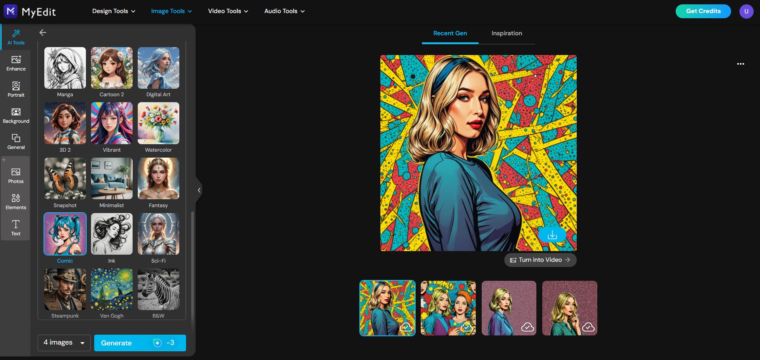Viewport: 760px width, 360px height.
Task: Select the Portrait tool icon
Action: [x=15, y=89]
